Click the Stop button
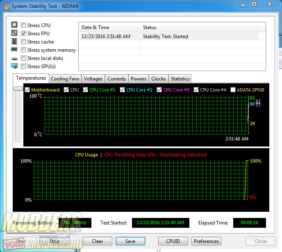The width and height of the screenshot is (282, 252). click(x=55, y=241)
